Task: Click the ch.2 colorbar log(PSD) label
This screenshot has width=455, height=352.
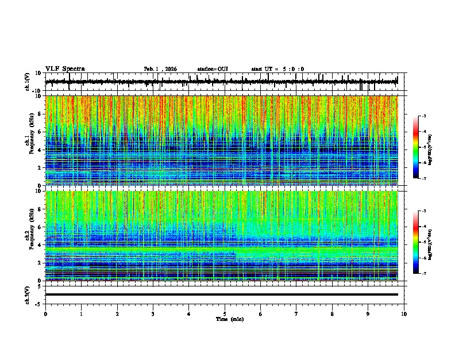Action: [430, 244]
